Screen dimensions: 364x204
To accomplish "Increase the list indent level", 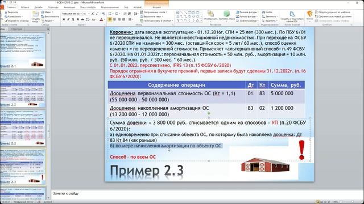I will tap(129, 14).
